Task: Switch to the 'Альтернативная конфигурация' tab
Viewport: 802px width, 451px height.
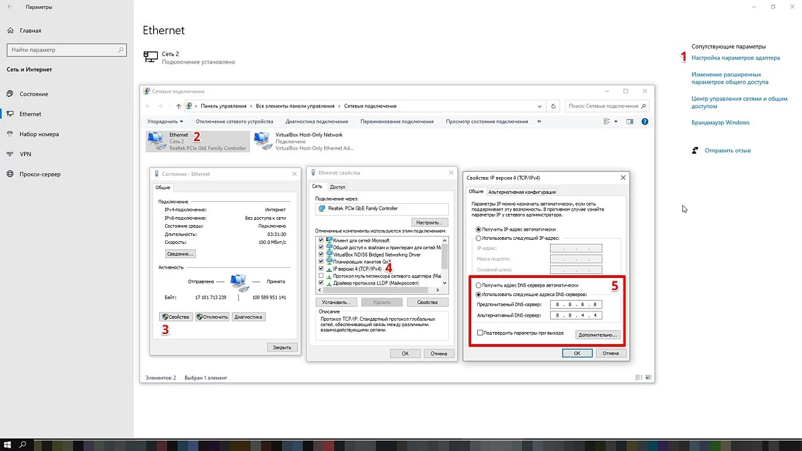Action: 522,192
